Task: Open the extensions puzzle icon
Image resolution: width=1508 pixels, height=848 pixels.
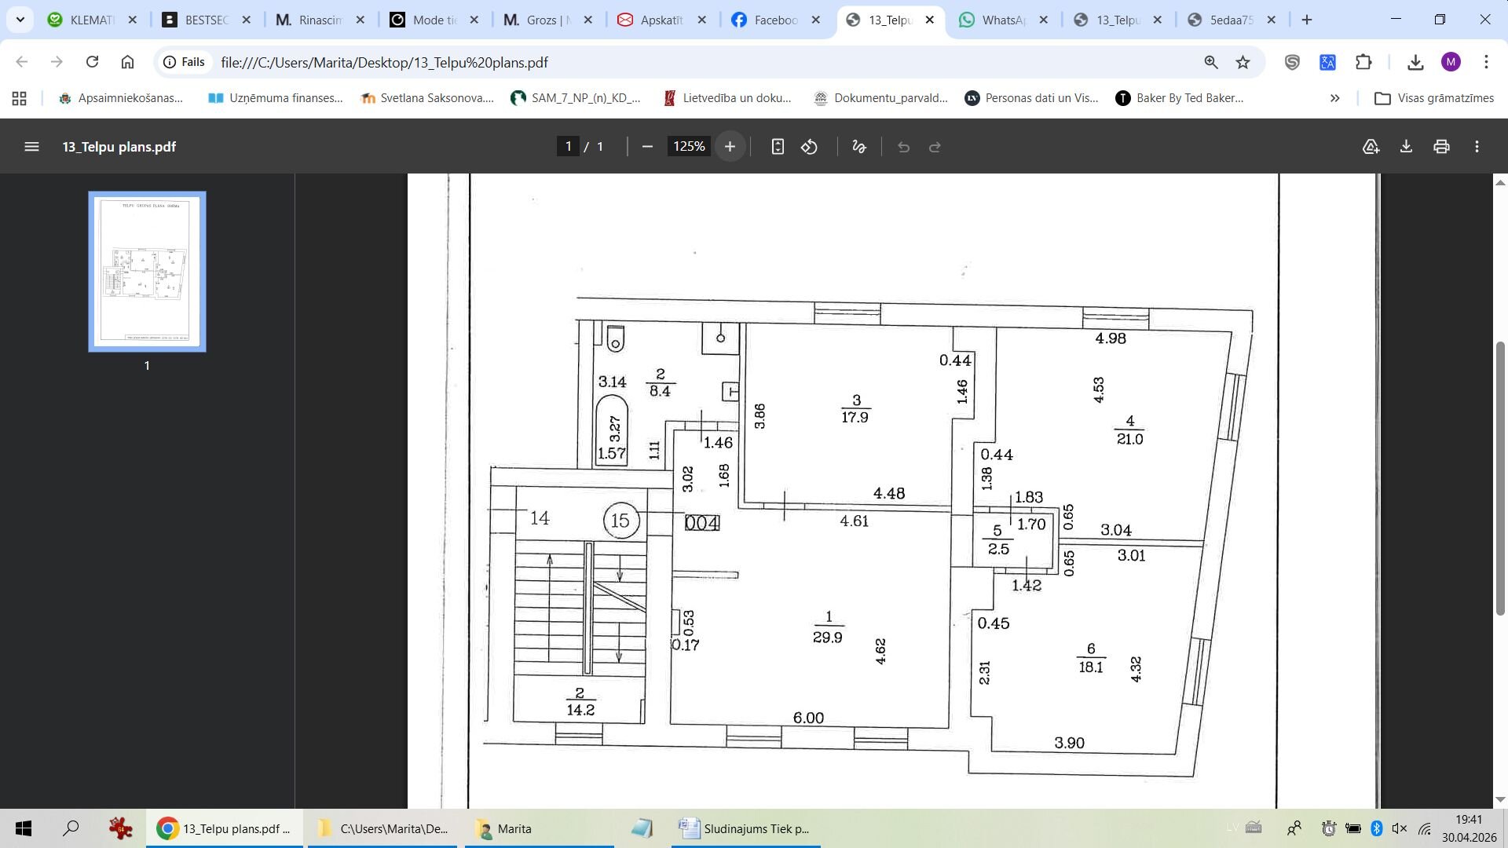Action: [x=1363, y=62]
